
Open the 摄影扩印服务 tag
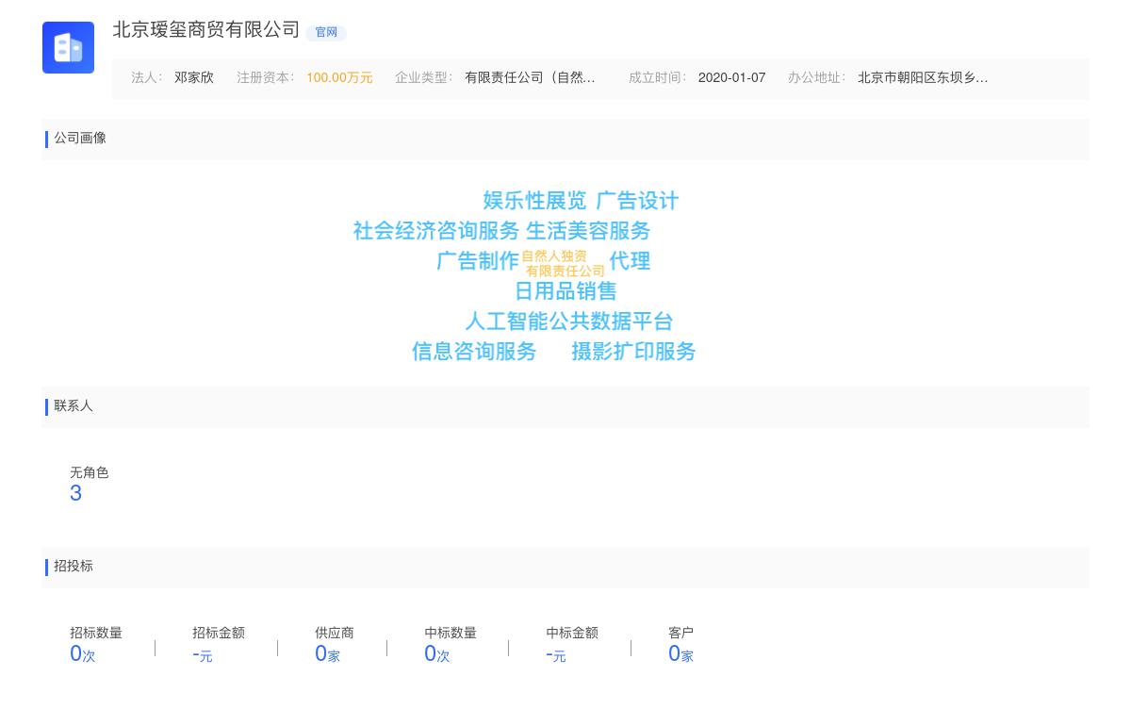coord(633,351)
